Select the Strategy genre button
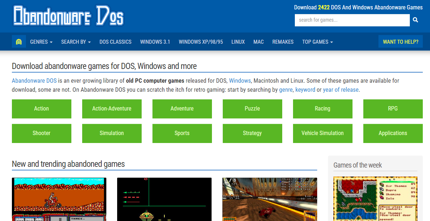430x221 pixels. click(x=252, y=133)
